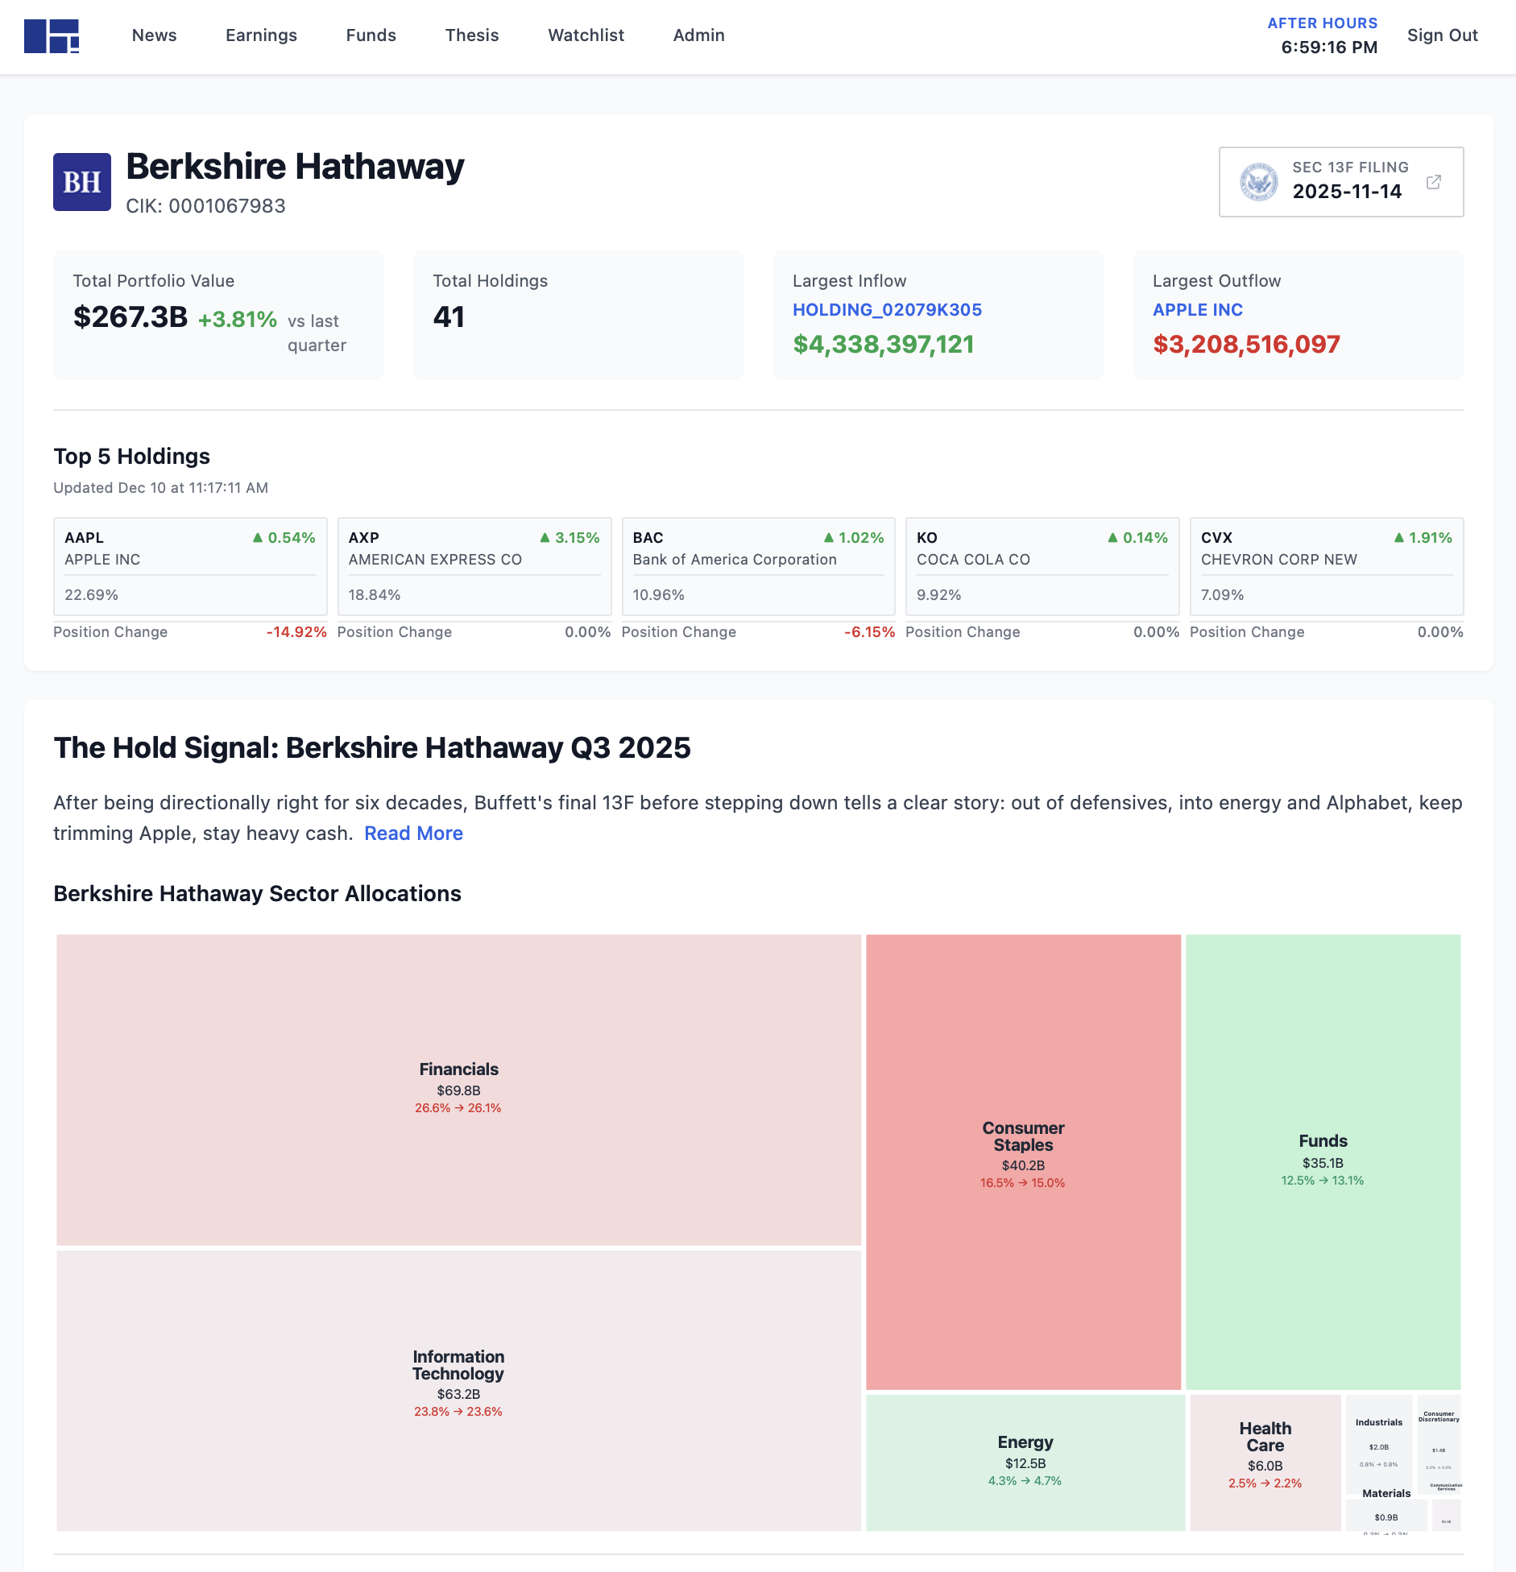1516x1572 pixels.
Task: Open the Funds page from the navigation
Action: coord(371,35)
